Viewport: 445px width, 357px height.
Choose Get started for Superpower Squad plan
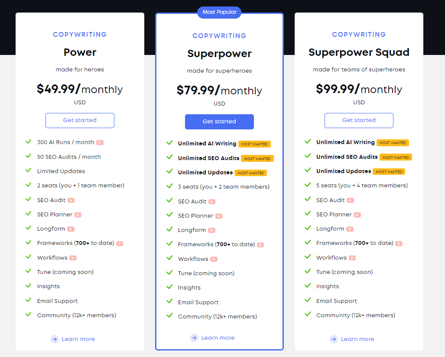pyautogui.click(x=359, y=120)
